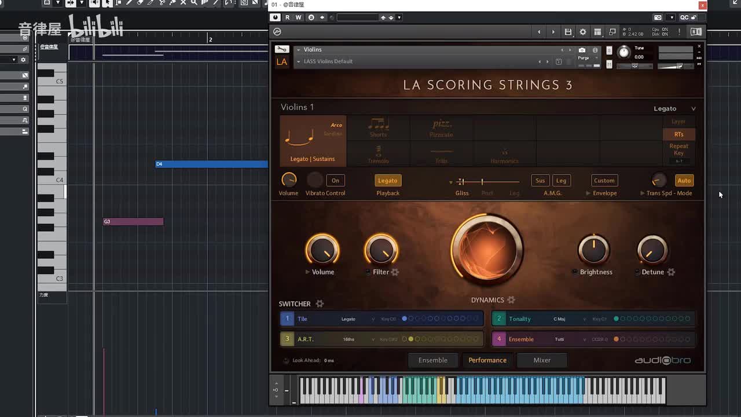
Task: Toggle the Sus A.M.G. button
Action: [540, 181]
